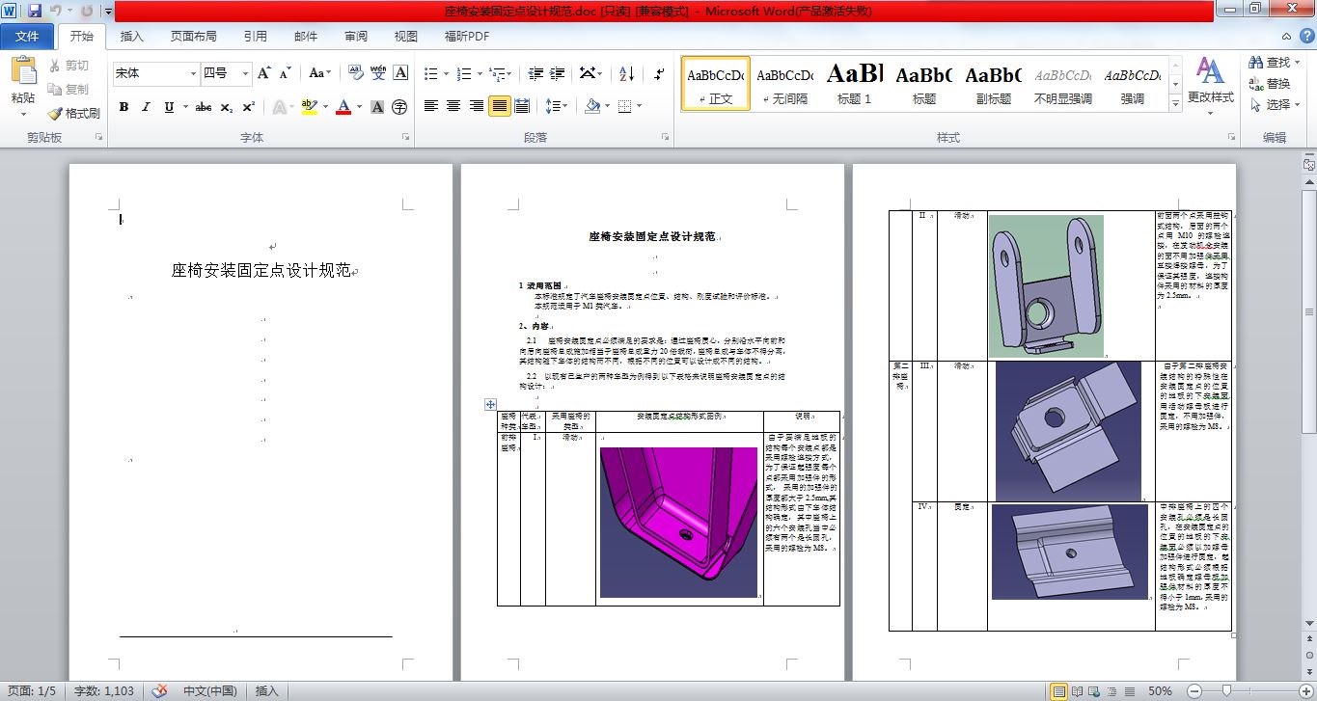Click the 字数: 1,103 word count in status bar
Image resolution: width=1317 pixels, height=701 pixels.
[104, 690]
